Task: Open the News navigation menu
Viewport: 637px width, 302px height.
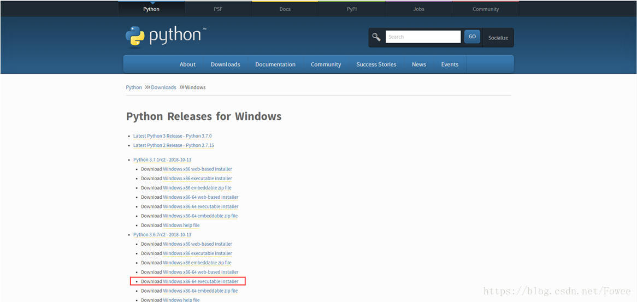Action: click(x=419, y=64)
